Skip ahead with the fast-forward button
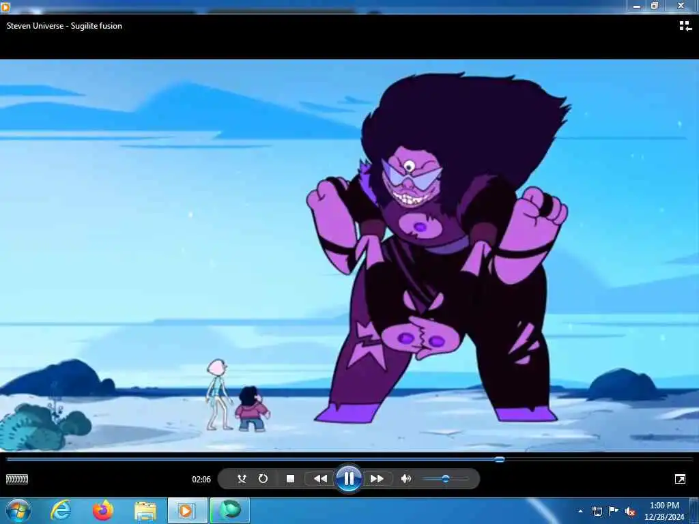This screenshot has height=524, width=699. tap(377, 478)
